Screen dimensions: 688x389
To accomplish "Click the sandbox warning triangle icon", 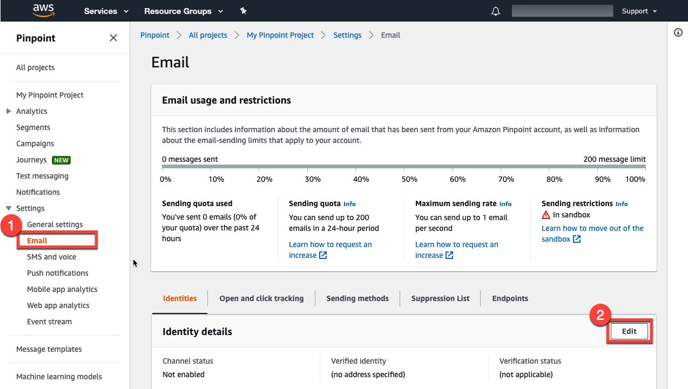I will (546, 215).
